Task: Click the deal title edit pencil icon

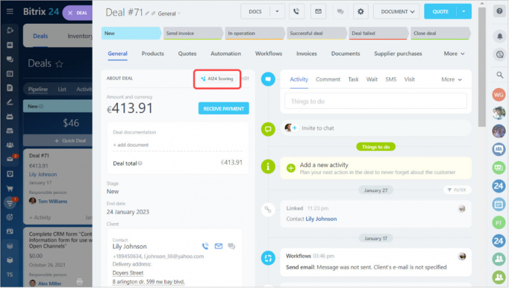Action: click(147, 14)
